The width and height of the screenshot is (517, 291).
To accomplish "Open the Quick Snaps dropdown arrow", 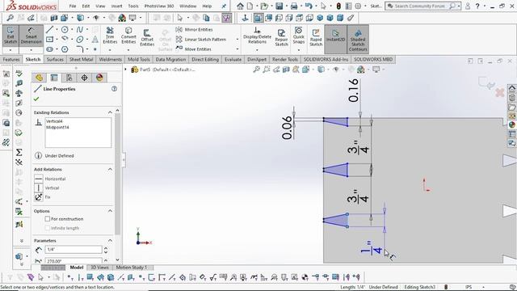I will click(298, 50).
